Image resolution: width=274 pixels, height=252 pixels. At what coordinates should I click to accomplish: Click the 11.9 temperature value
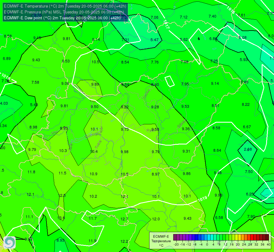[x=92, y=241]
